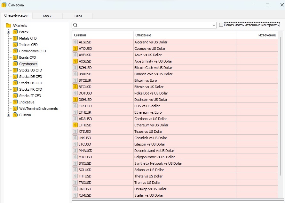The height and width of the screenshot is (203, 285).
Task: Close the Символы window
Action: point(282,5)
